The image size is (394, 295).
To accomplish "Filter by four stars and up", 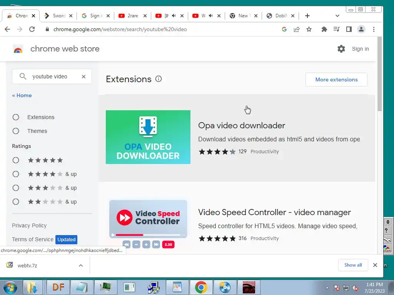I will pos(16,174).
